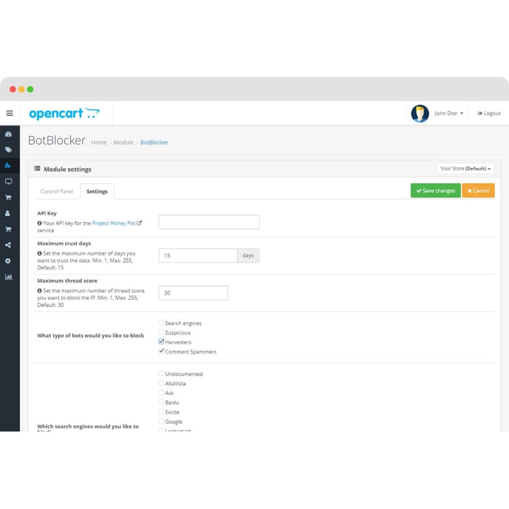
Task: Click the second cart icon below the user icon
Action: 8,229
